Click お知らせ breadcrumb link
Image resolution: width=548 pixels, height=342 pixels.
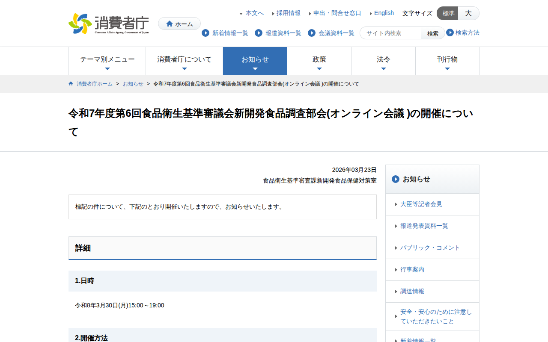point(133,84)
